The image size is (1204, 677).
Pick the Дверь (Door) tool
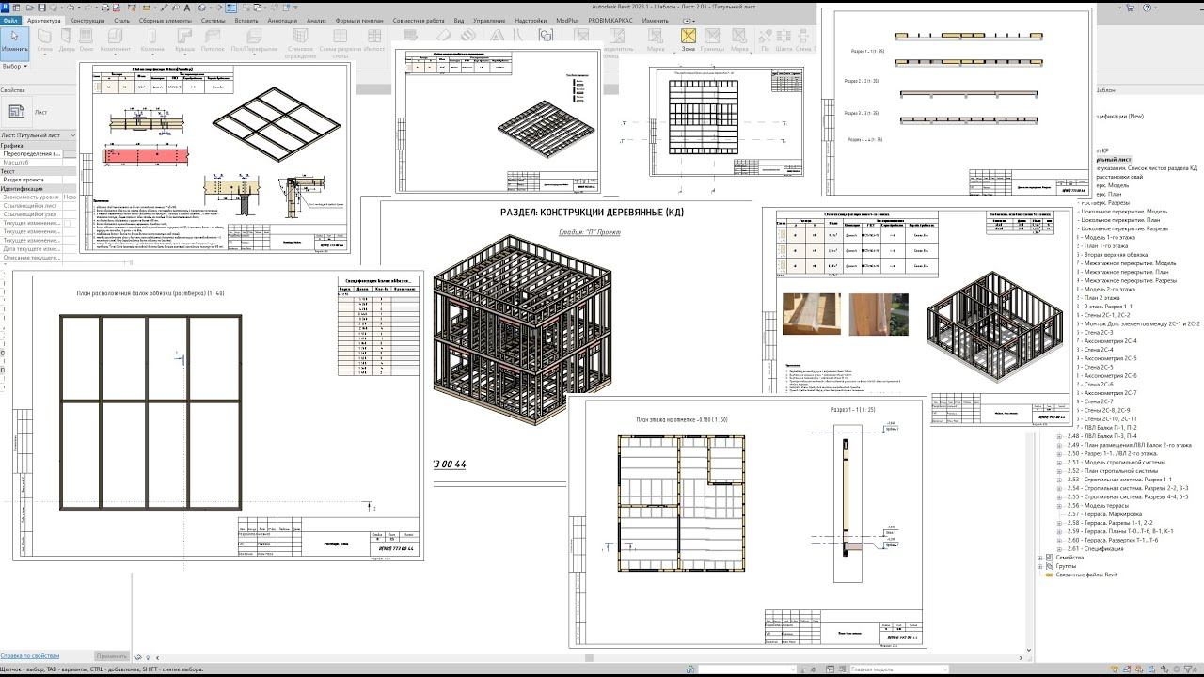(x=68, y=39)
